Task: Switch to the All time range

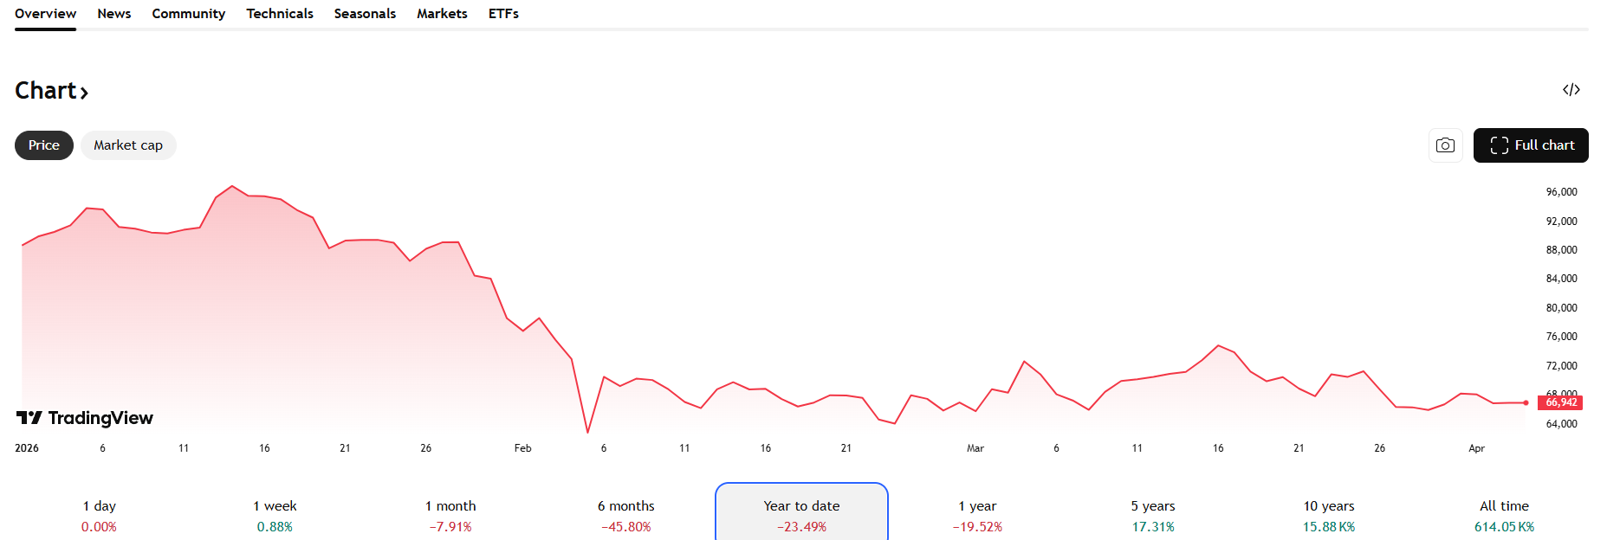Action: pyautogui.click(x=1504, y=515)
